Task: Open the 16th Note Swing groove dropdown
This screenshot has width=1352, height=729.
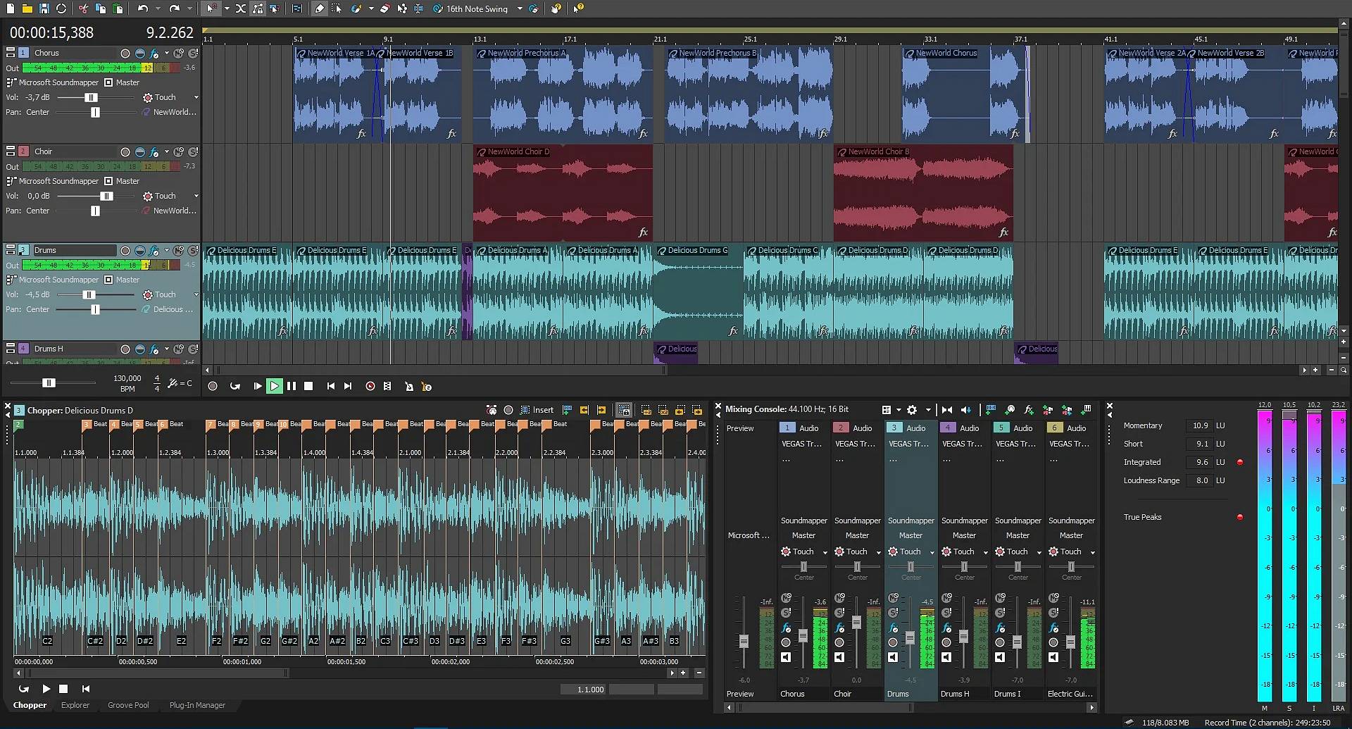Action: pos(520,9)
